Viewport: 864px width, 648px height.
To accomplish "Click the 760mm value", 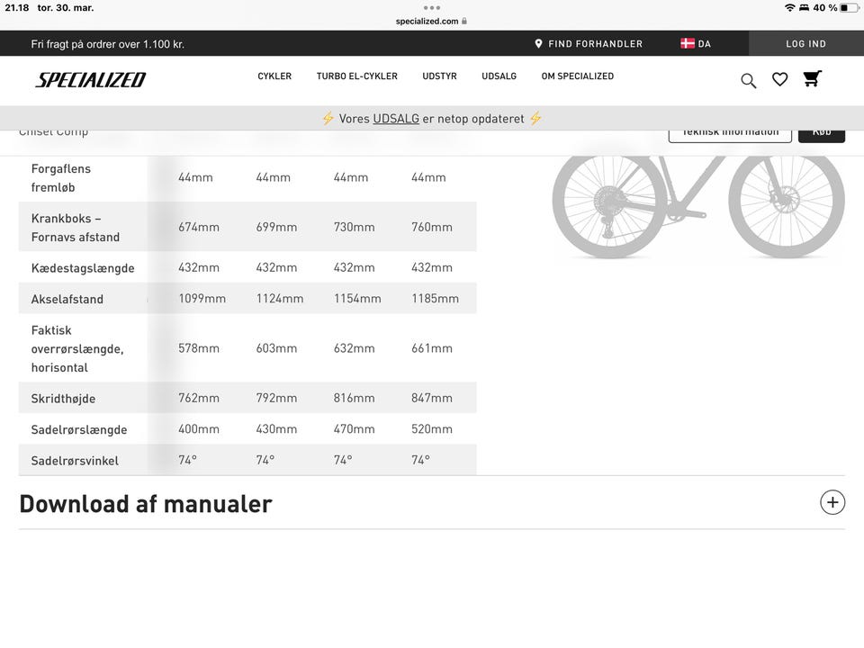I will coord(432,227).
